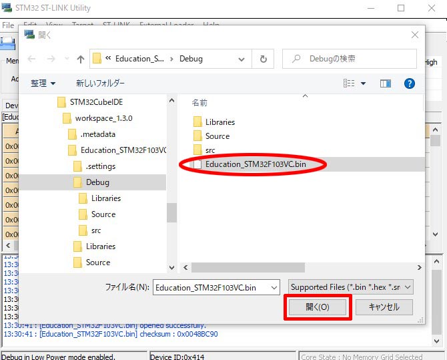Screen dimensions: 447x360
Task: Click the ST-LINK log scroll-down arrow
Action: click(x=436, y=341)
